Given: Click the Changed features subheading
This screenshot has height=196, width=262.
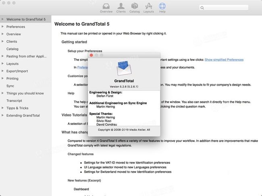Looking at the screenshot, I should pyautogui.click(x=81, y=154).
